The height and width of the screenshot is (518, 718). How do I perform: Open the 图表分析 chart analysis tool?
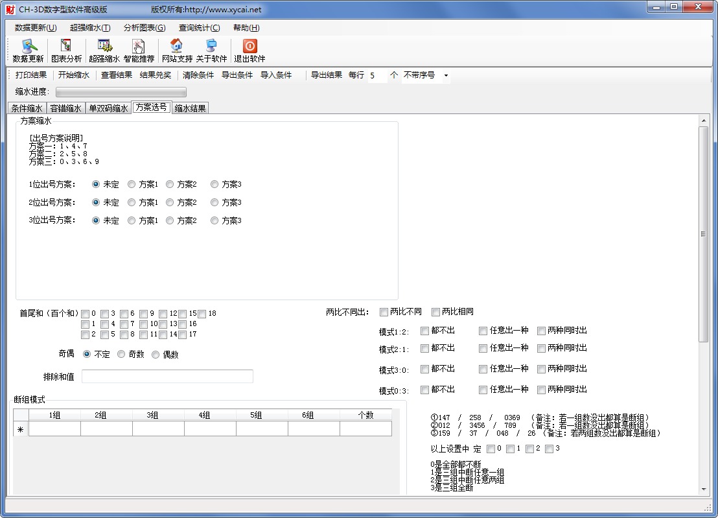click(65, 50)
